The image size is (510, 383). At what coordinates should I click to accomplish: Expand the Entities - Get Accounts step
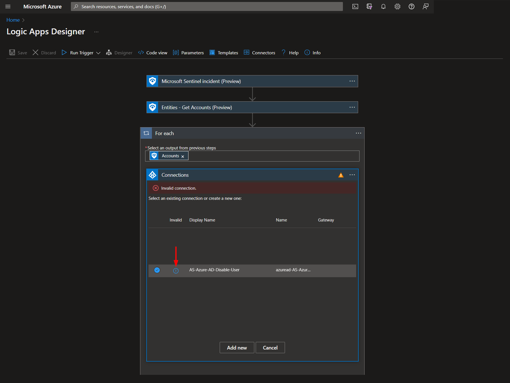pyautogui.click(x=252, y=107)
